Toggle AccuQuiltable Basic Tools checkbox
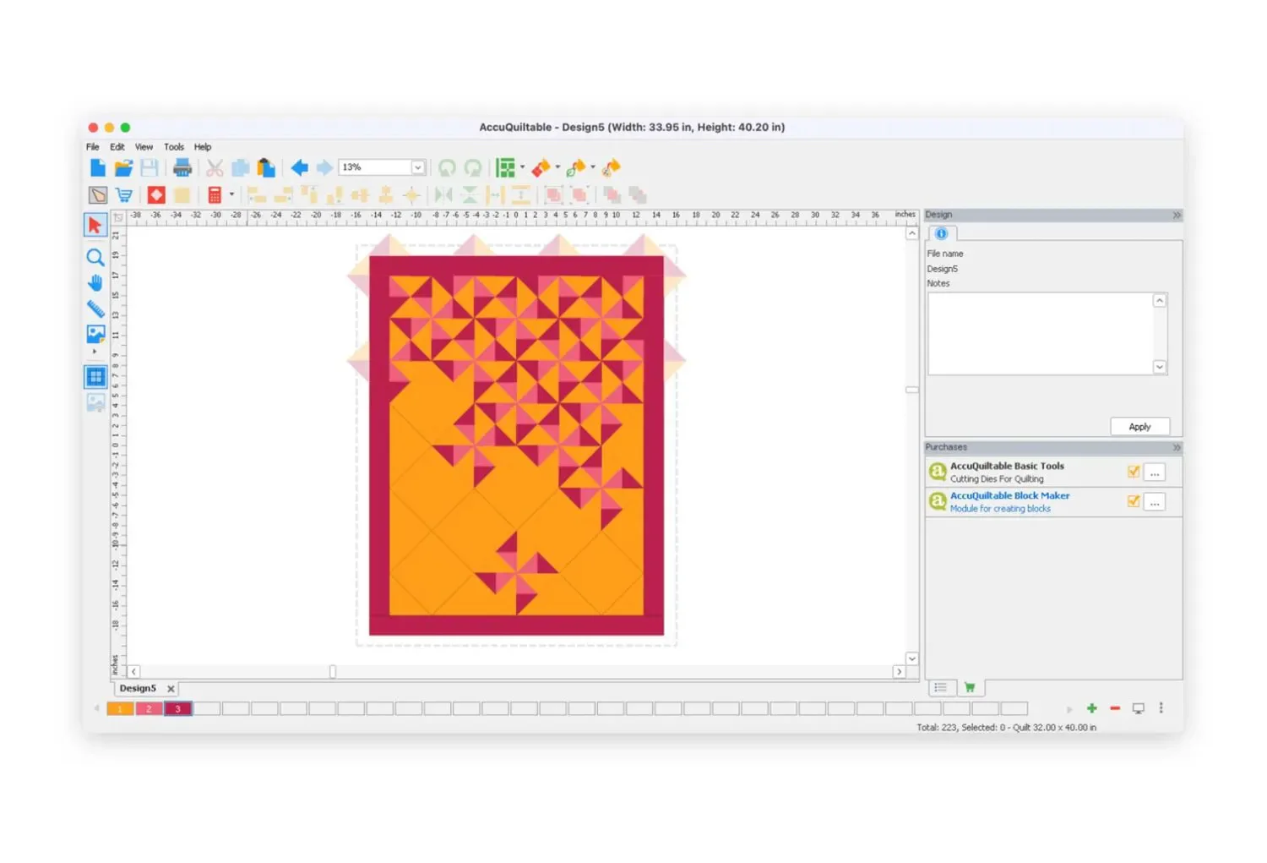This screenshot has height=863, width=1267. [x=1134, y=472]
